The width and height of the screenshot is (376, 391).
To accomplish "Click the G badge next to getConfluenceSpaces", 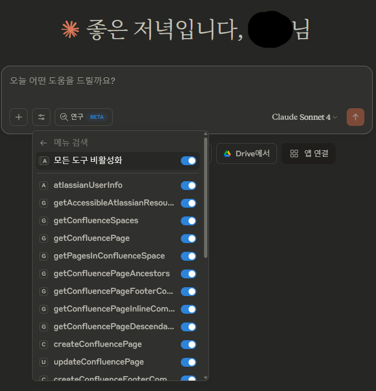I will pyautogui.click(x=44, y=221).
